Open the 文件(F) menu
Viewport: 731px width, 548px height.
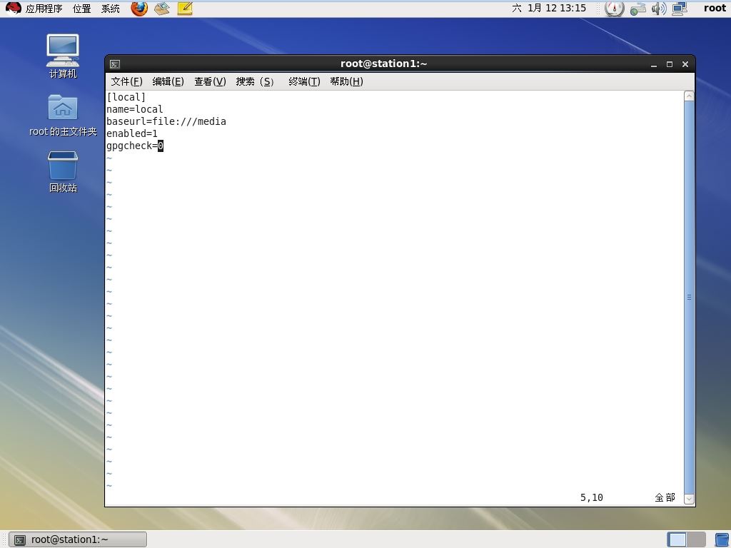[x=126, y=81]
